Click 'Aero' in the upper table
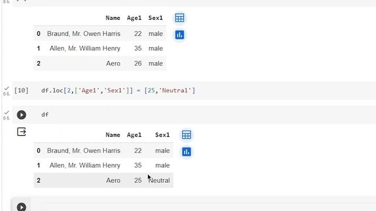 [113, 63]
